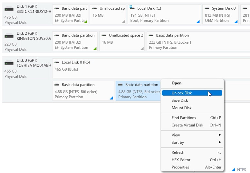Click drive icon on Disk 1 Basic data part tile
The height and width of the screenshot is (173, 250).
tap(57, 8)
